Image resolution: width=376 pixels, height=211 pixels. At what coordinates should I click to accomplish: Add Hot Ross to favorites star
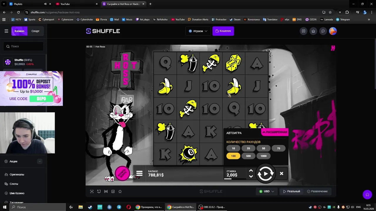pos(120,191)
